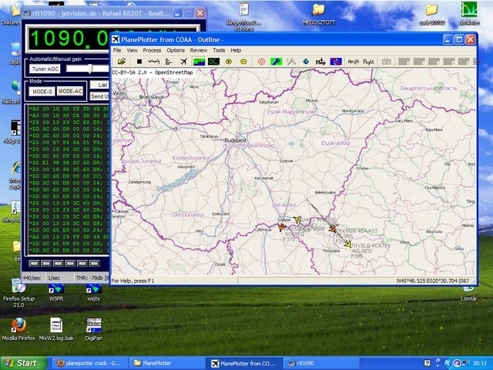Toggle Tuner AGC in rtl1090 window

(45, 69)
